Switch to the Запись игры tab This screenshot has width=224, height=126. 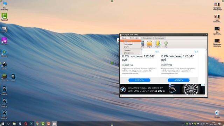(x=147, y=38)
